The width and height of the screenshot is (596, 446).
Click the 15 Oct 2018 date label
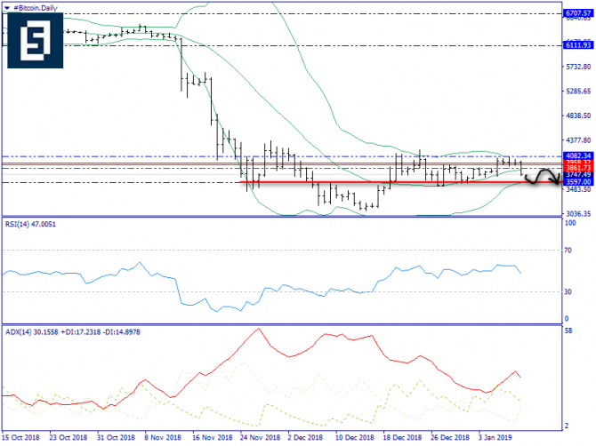[21, 438]
